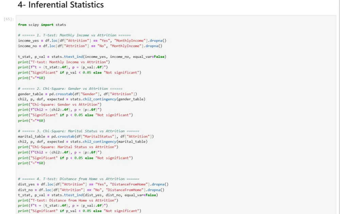Click the income_yes assignment line
This screenshot has width=340, height=214.
click(92, 40)
